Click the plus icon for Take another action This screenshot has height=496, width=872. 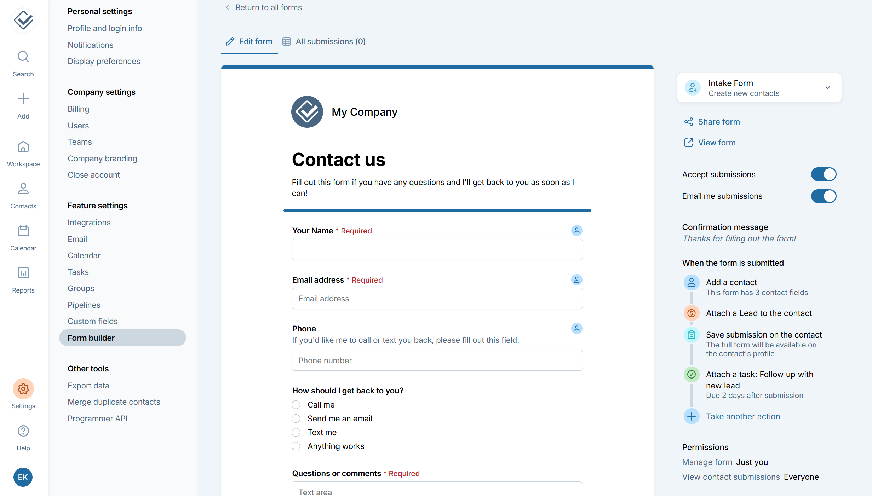pyautogui.click(x=692, y=416)
